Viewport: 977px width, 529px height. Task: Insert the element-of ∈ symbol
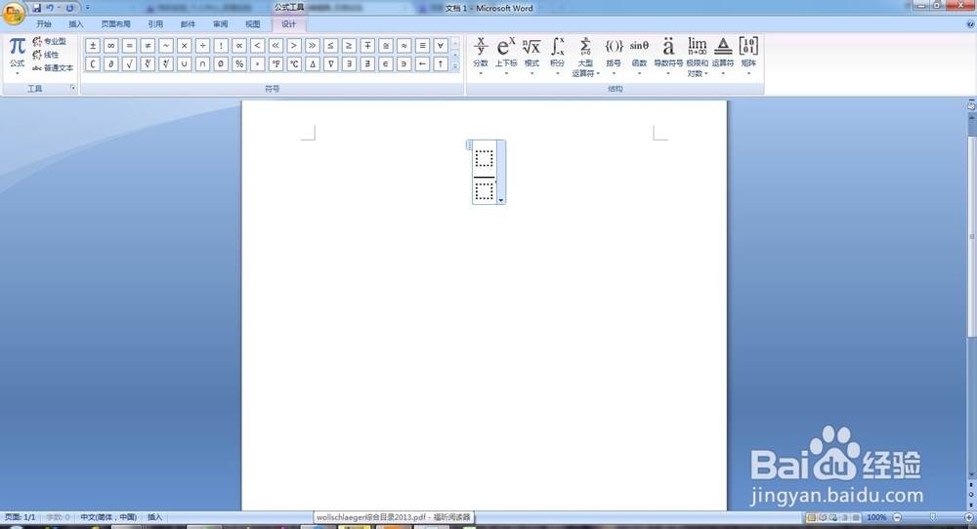(x=386, y=63)
